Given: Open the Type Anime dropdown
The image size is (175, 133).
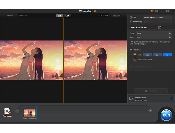Looking at the screenshot, I should 154,33.
